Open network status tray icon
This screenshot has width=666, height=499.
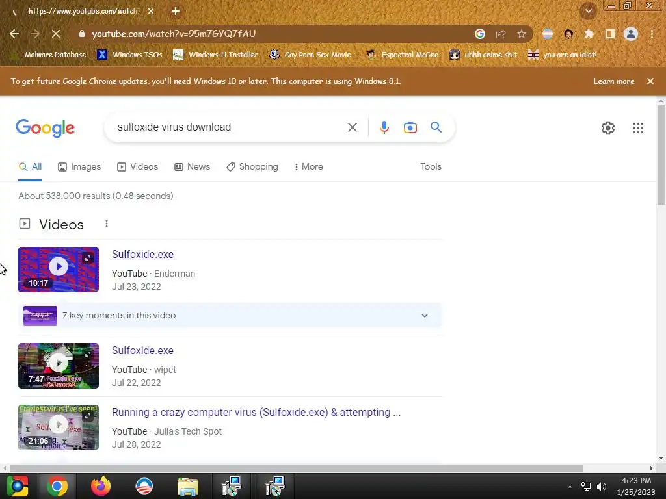point(586,487)
